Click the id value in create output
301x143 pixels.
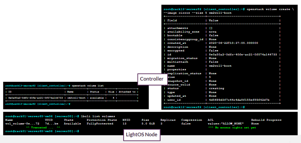click(x=243, y=54)
